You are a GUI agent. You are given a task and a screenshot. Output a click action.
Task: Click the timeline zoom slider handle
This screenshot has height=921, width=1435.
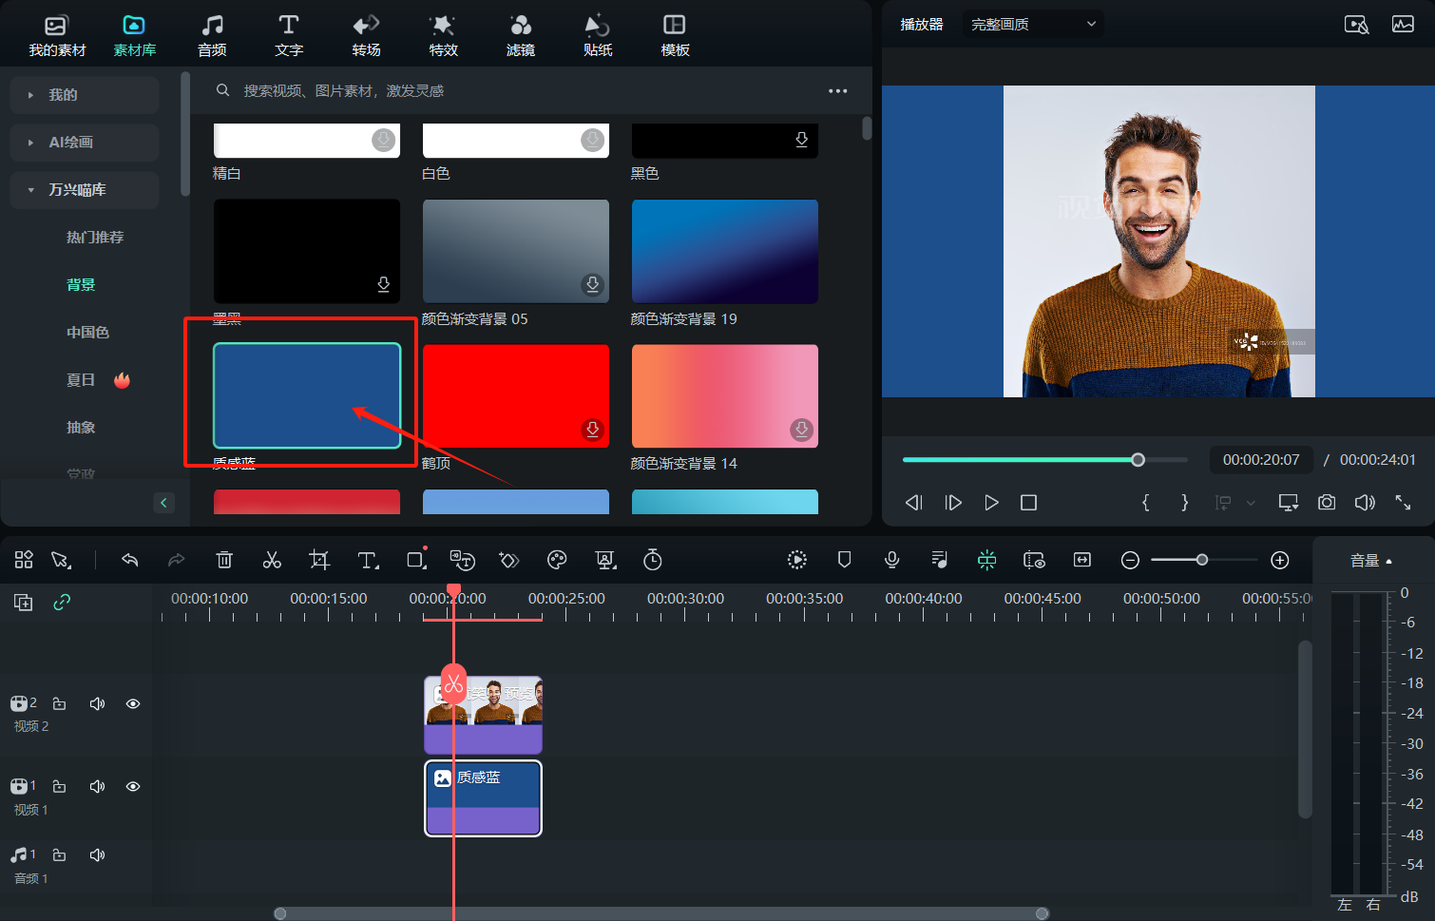1202,560
